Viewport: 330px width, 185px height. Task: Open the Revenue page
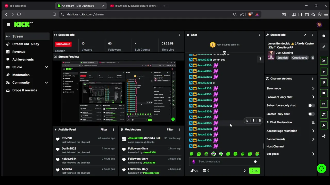click(x=27, y=52)
